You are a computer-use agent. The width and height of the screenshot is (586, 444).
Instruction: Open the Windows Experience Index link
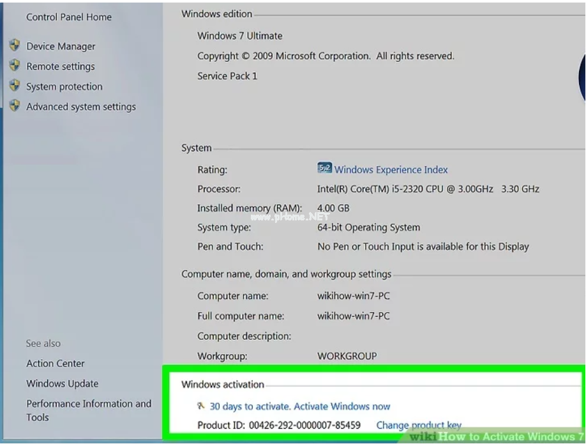tap(391, 170)
